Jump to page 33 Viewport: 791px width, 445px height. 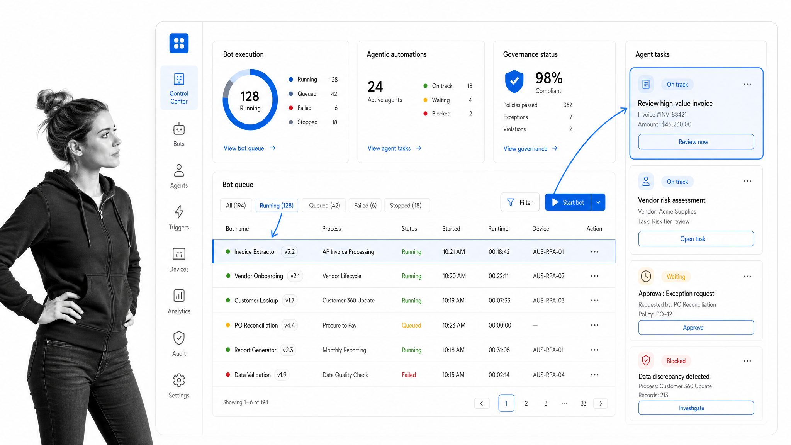pos(584,403)
